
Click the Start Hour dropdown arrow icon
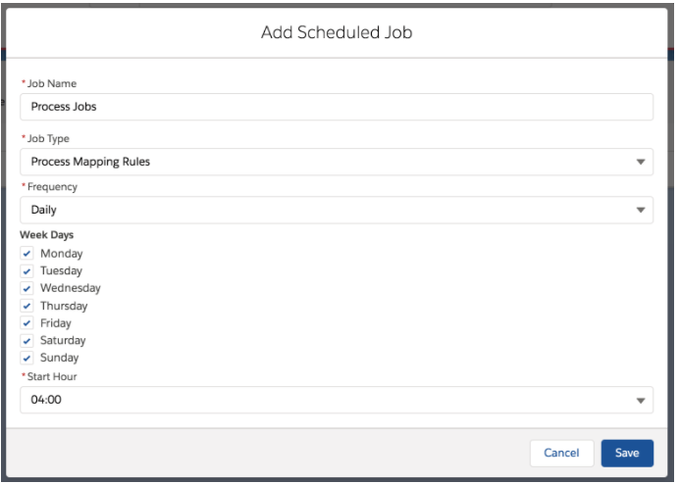641,400
